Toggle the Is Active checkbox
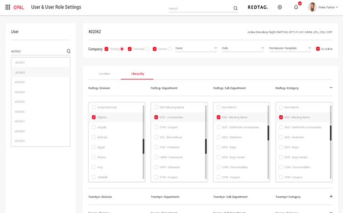The image size is (343, 213). 318,48
